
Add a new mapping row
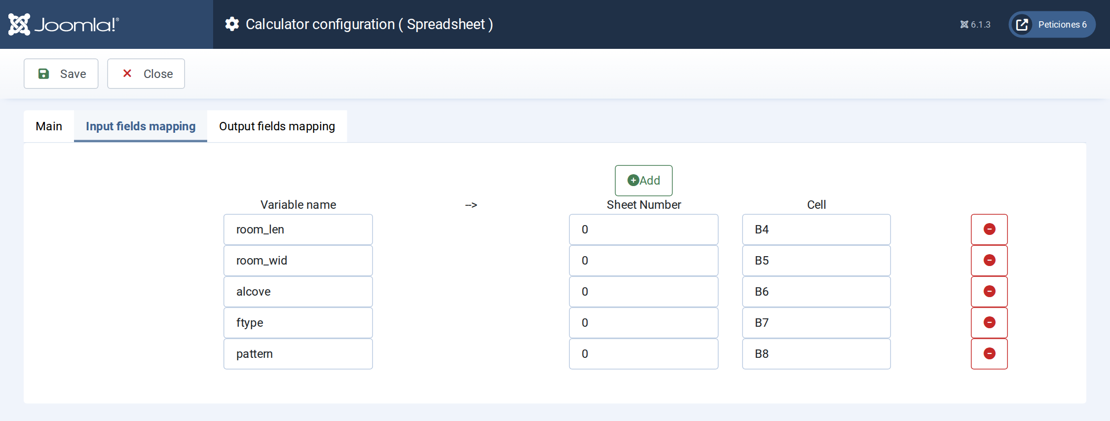[x=643, y=181]
